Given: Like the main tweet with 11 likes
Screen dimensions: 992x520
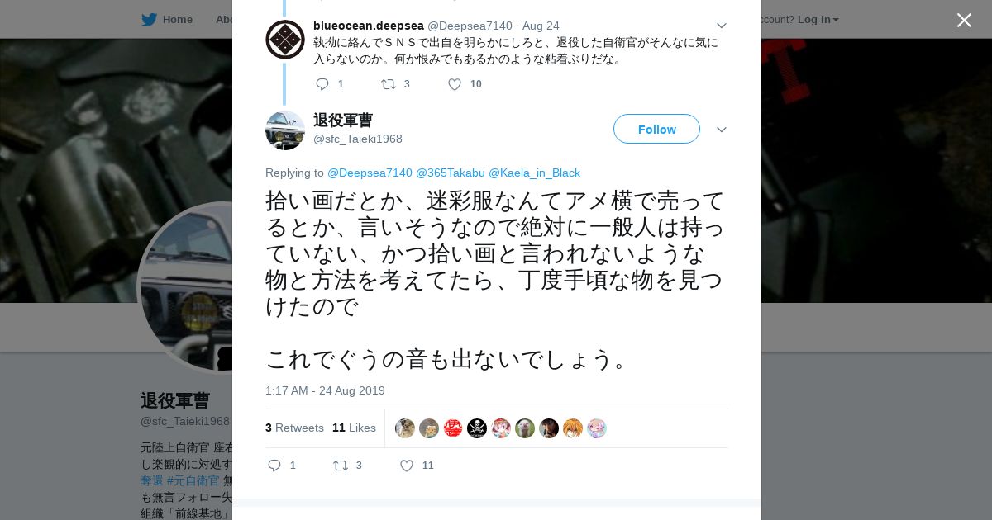Looking at the screenshot, I should coord(407,466).
